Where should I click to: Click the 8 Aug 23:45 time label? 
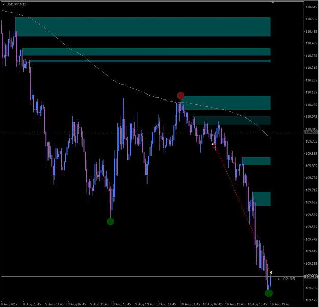click(x=32, y=304)
